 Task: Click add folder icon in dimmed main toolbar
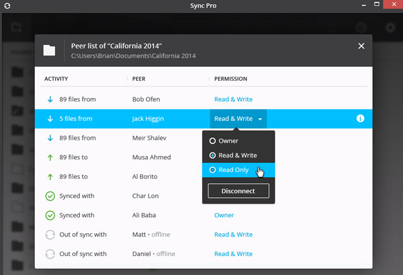16,27
